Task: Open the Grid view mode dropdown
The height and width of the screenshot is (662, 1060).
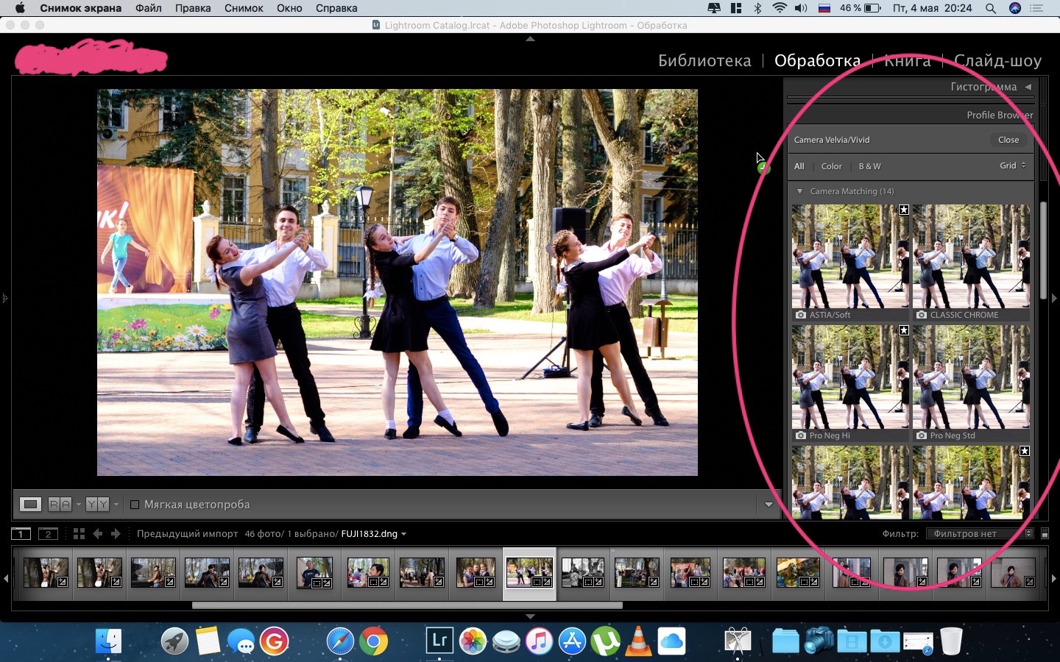Action: point(1013,165)
